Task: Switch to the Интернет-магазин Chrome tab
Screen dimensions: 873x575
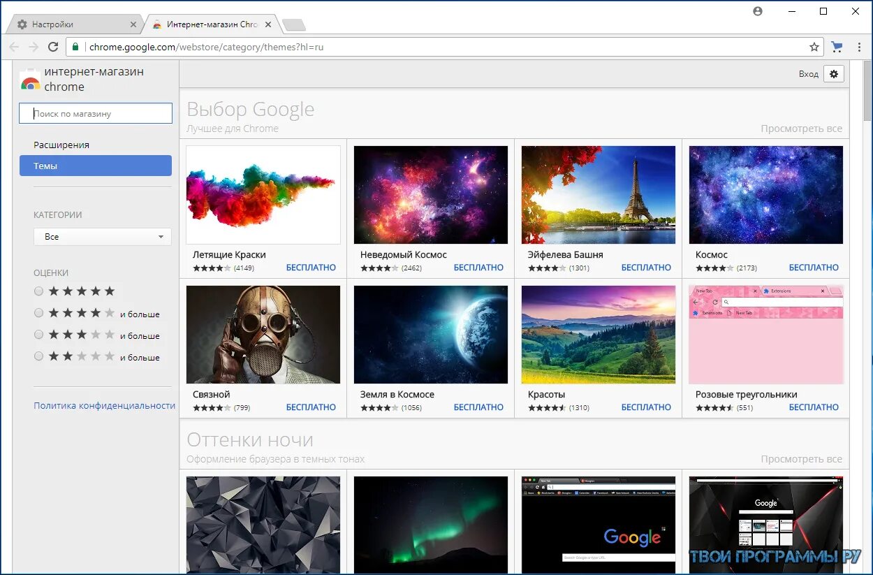Action: click(212, 24)
